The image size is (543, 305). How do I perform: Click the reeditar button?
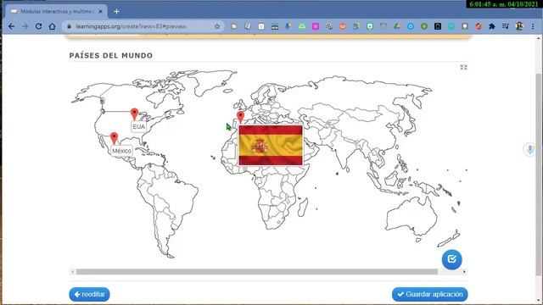click(x=89, y=294)
